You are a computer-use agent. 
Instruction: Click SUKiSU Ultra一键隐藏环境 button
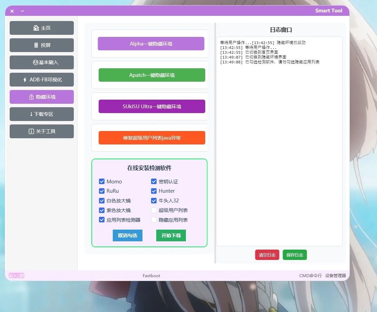[x=152, y=107]
